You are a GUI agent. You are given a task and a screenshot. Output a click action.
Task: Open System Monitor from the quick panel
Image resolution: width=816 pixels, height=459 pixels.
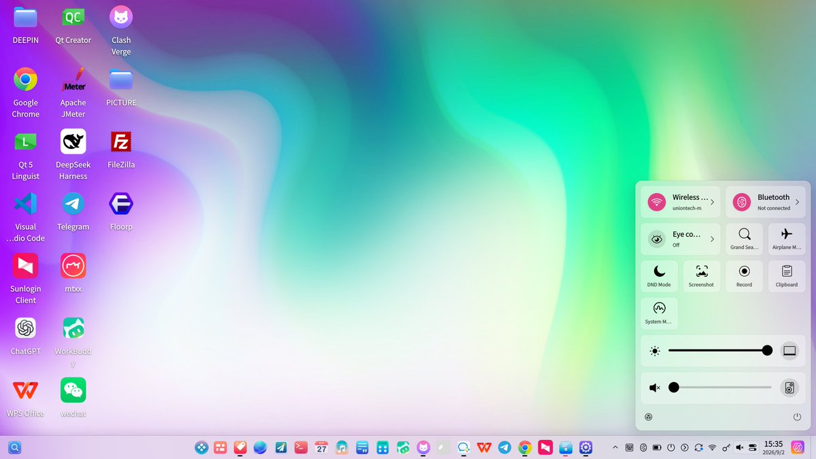click(659, 313)
